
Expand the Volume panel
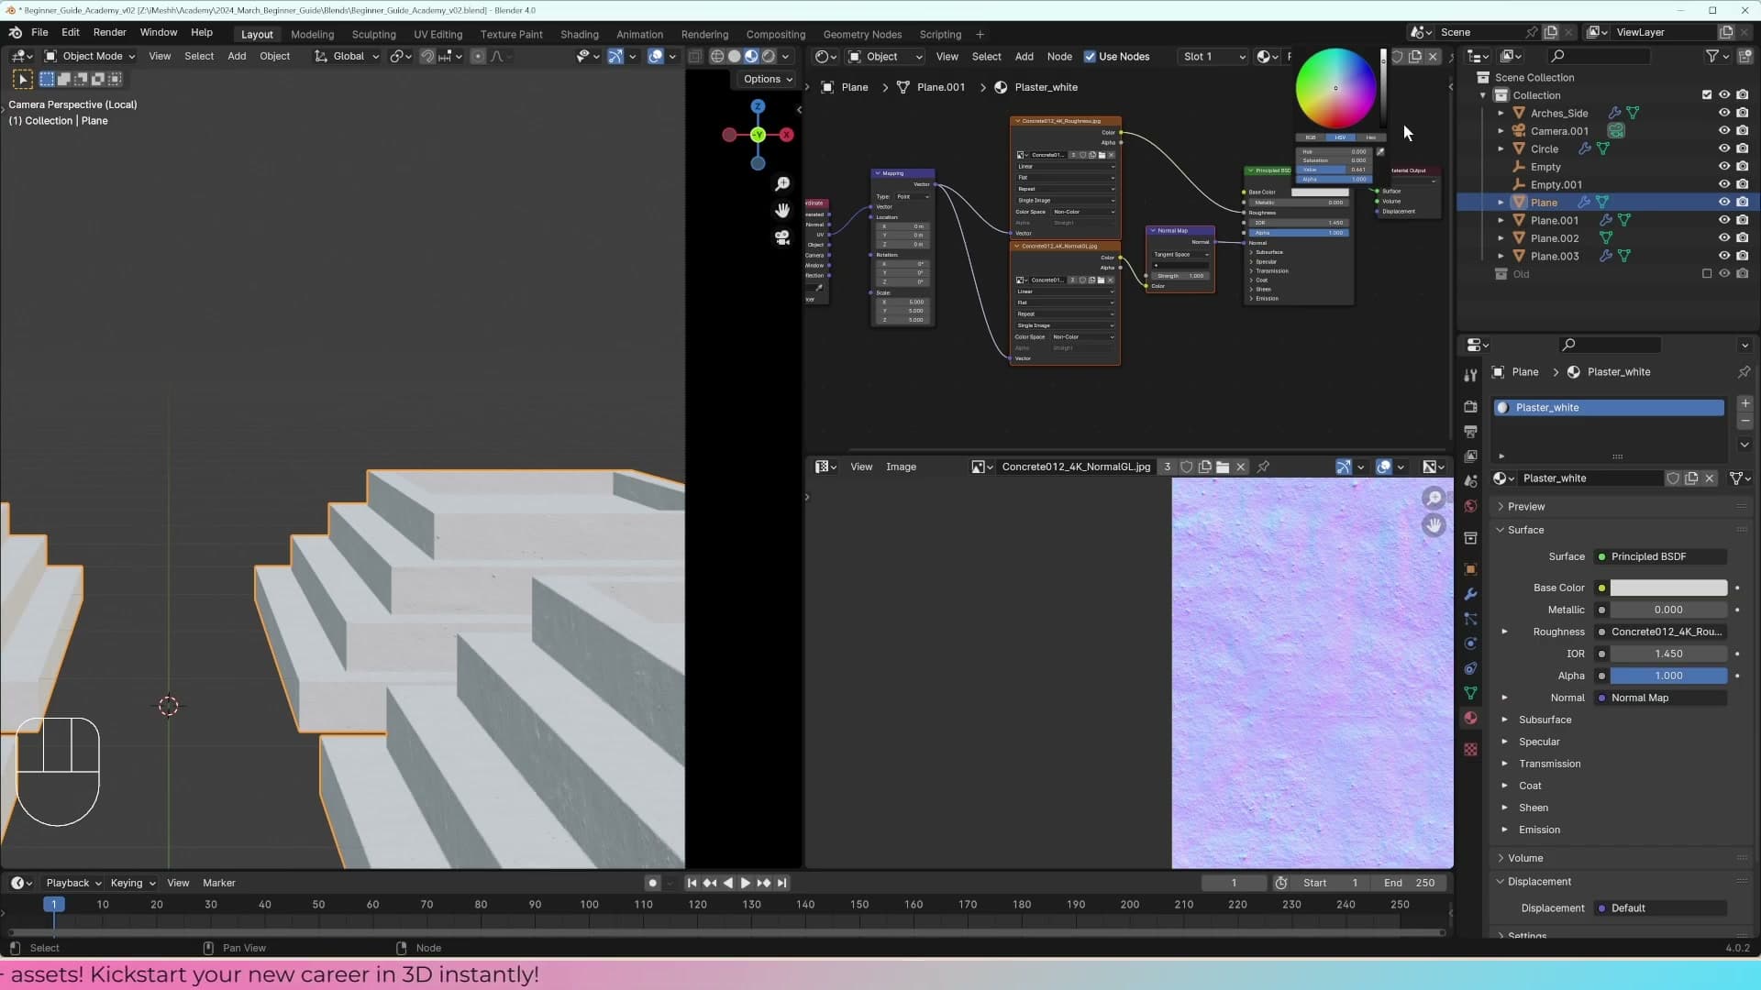[1525, 859]
